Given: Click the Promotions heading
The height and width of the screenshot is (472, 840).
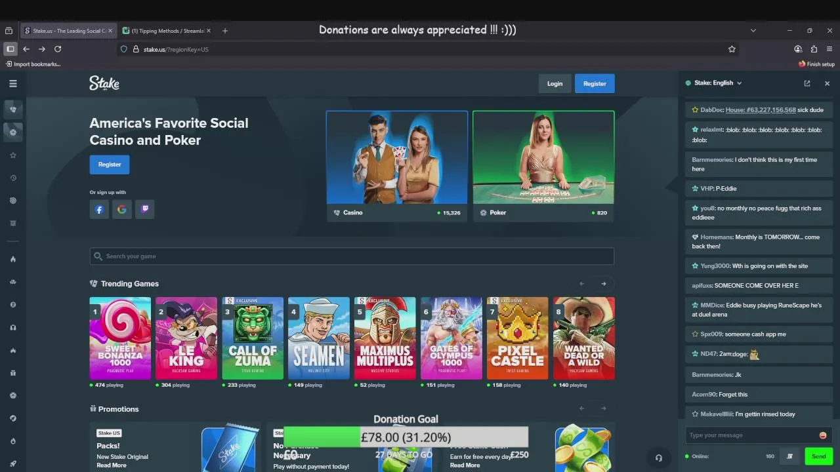Looking at the screenshot, I should pyautogui.click(x=118, y=409).
